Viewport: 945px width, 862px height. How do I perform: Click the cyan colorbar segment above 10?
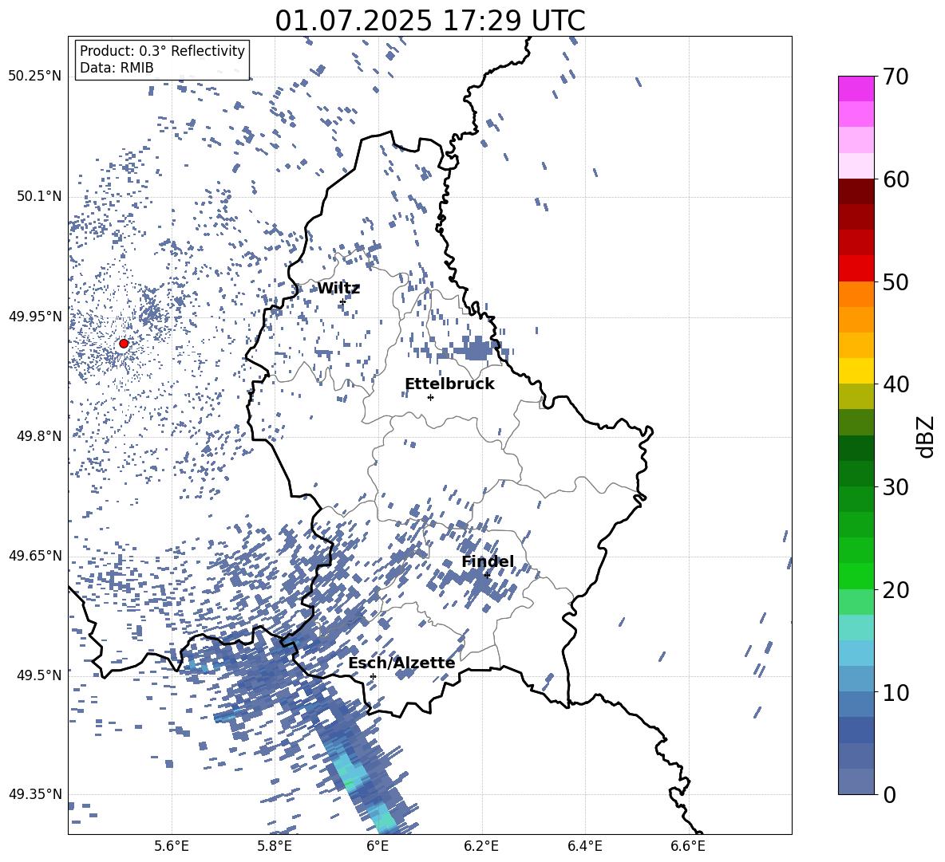pyautogui.click(x=856, y=653)
